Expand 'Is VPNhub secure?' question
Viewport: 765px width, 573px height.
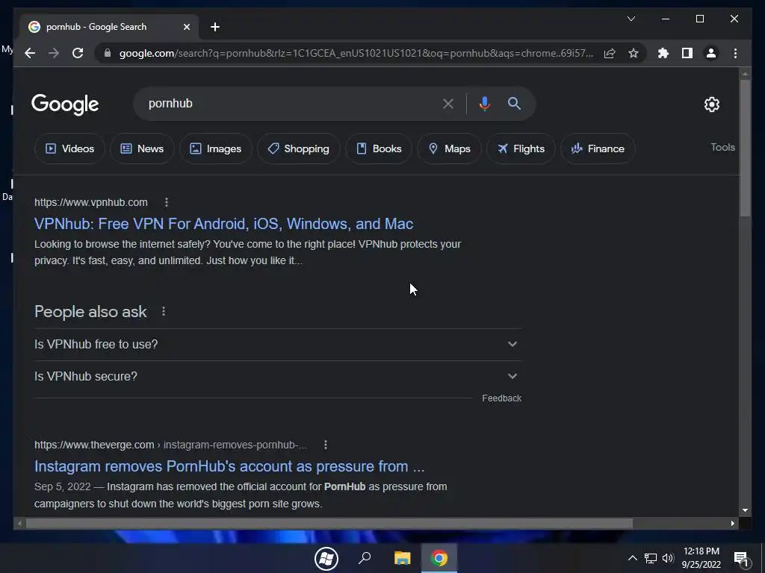click(x=278, y=376)
